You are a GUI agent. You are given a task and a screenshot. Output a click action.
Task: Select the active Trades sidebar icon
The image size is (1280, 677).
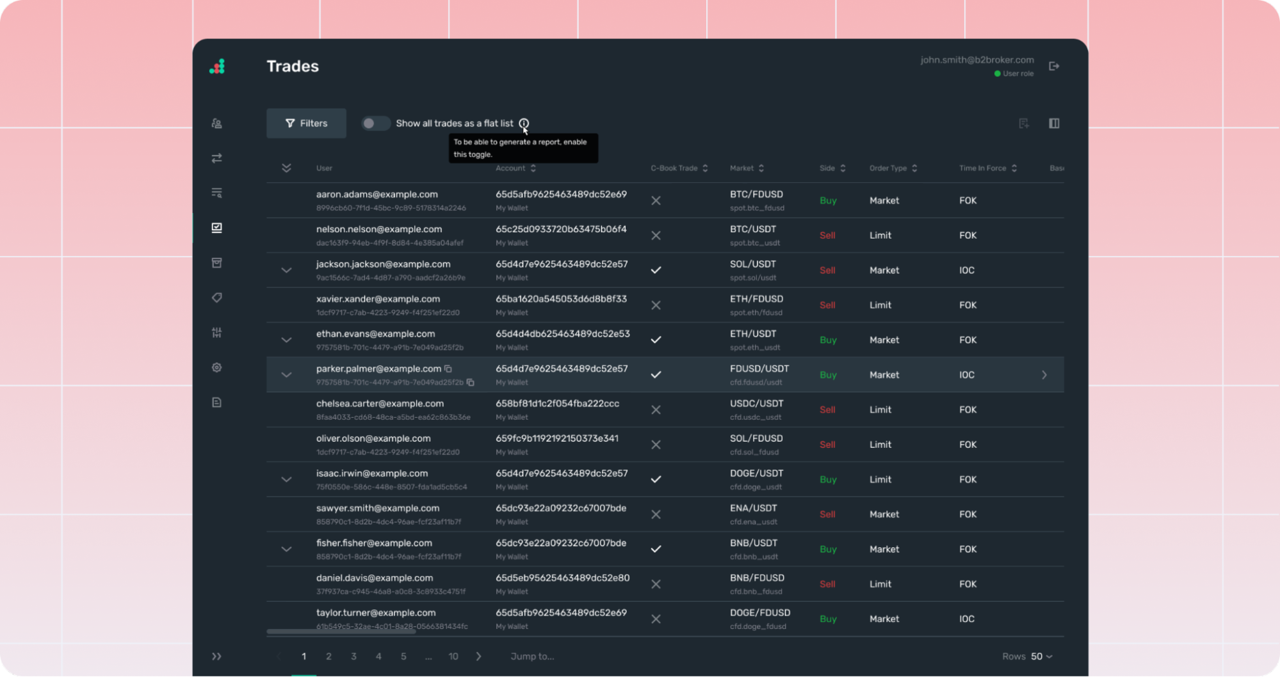[216, 227]
